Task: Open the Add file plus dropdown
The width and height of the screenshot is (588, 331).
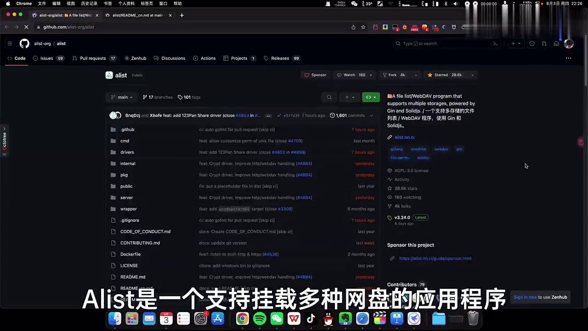Action: [350, 97]
